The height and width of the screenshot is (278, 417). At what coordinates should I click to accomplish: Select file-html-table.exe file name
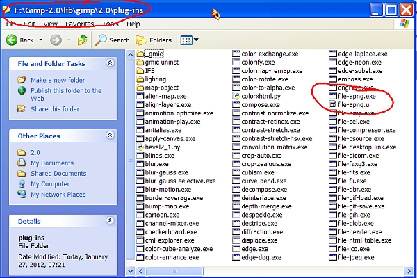click(x=364, y=240)
